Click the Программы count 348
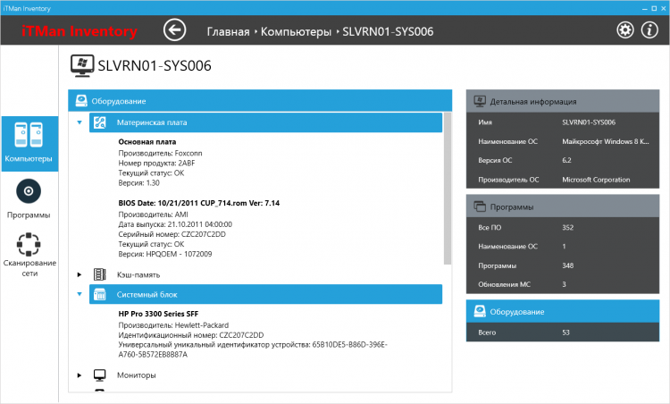The image size is (670, 404). pos(567,265)
